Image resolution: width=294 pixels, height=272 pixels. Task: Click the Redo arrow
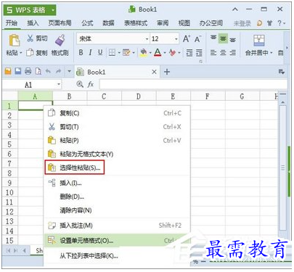(58, 71)
